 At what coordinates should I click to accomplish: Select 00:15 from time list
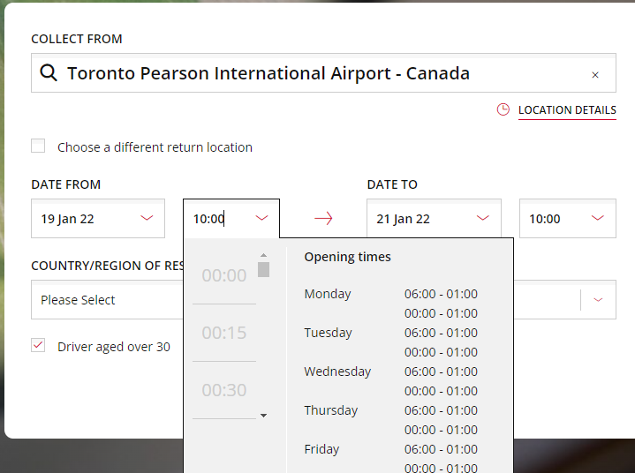[224, 333]
